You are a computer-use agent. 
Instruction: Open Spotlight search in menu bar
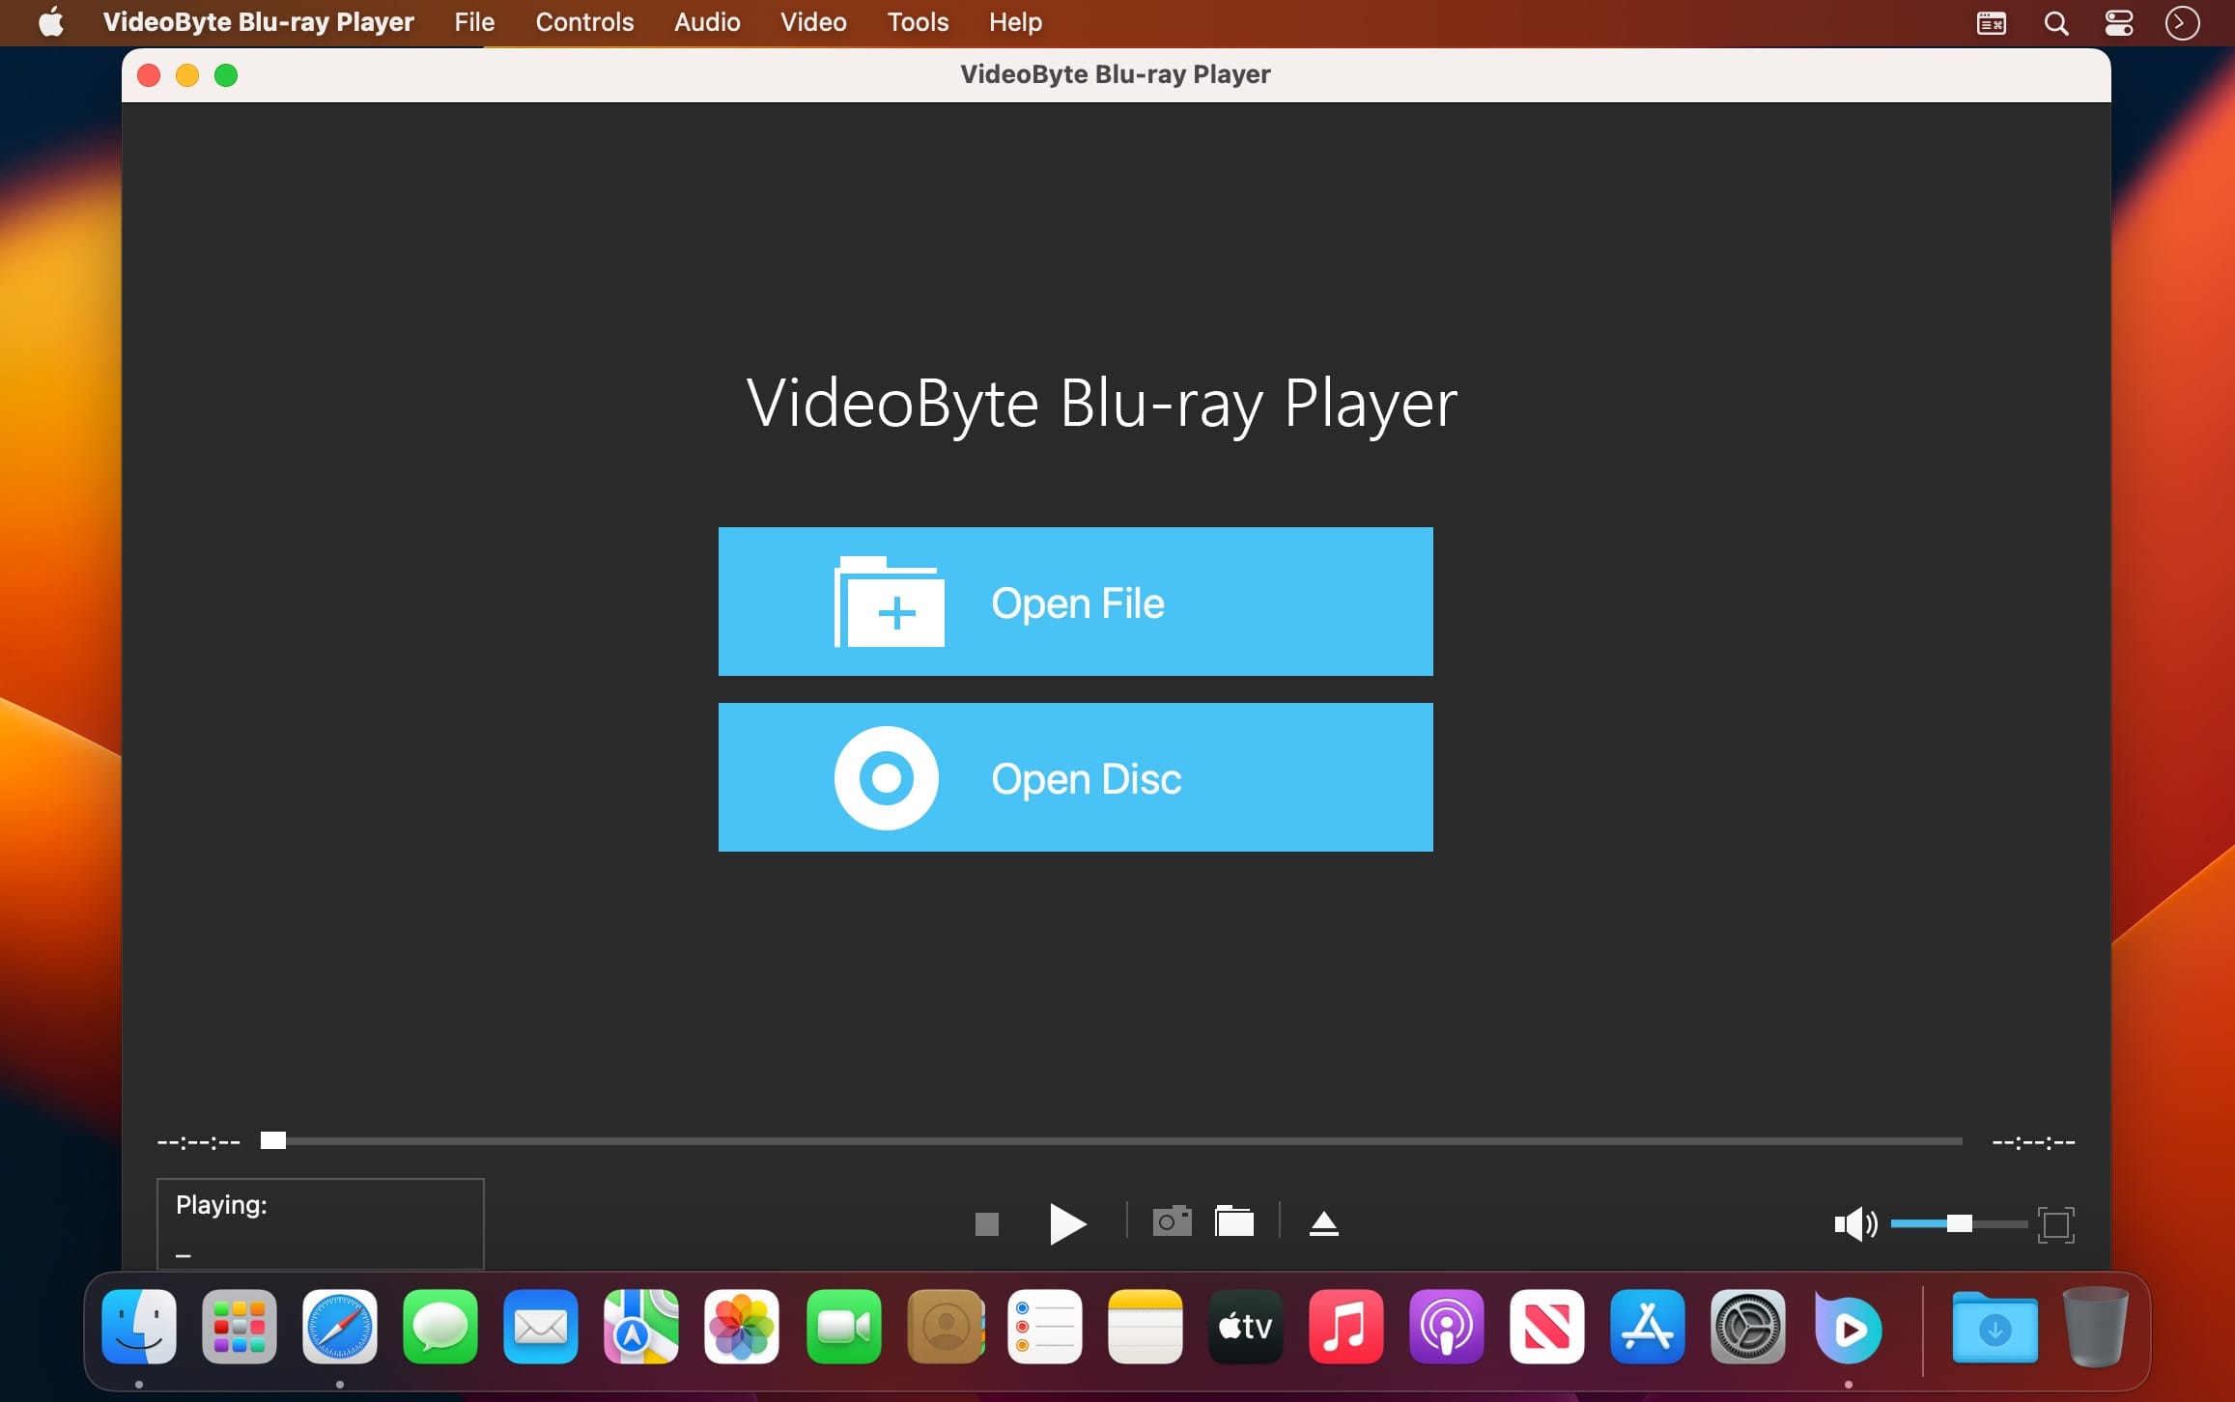2056,23
